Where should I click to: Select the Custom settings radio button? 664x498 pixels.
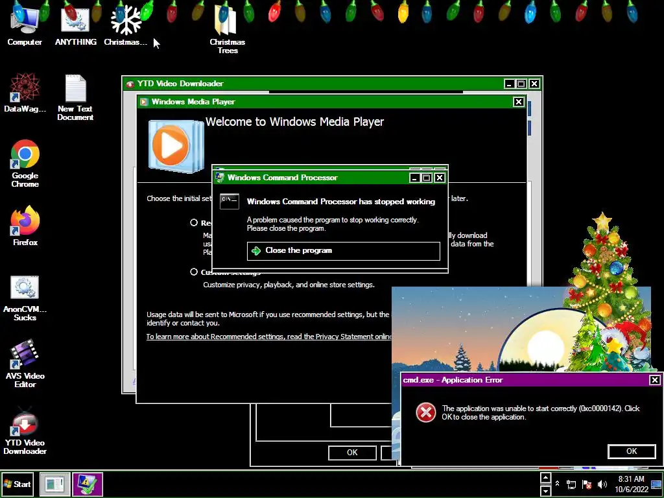[x=193, y=272]
